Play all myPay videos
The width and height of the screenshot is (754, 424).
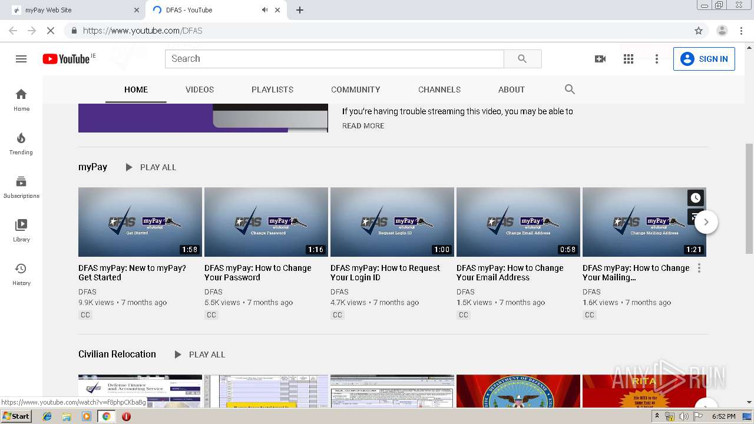point(150,167)
